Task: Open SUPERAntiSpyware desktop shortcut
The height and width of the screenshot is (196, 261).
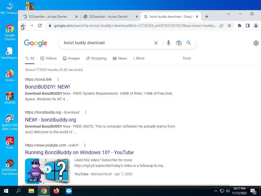Action: tap(9, 167)
